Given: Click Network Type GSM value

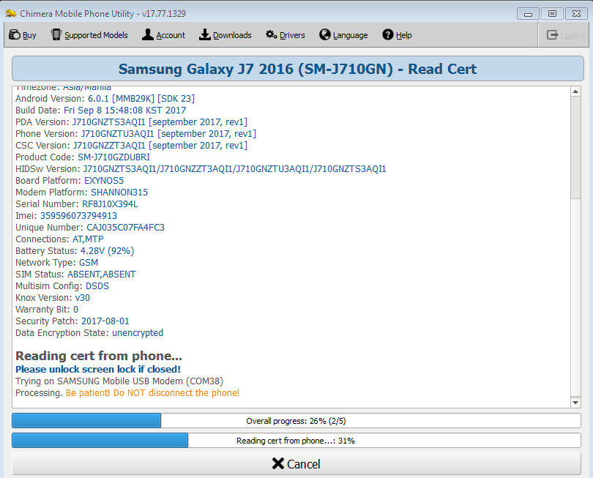Looking at the screenshot, I should (x=89, y=263).
